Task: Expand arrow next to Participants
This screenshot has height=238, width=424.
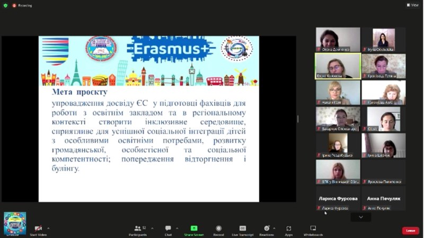Action: (x=152, y=228)
